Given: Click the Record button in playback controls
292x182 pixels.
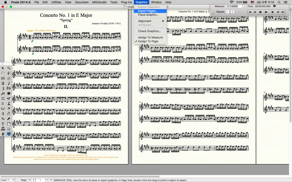Looking at the screenshot, I should coord(272,12).
